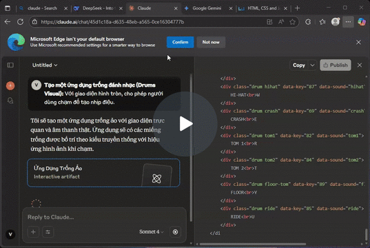
Task: Open Edge Settings and more menu
Action: [x=348, y=22]
